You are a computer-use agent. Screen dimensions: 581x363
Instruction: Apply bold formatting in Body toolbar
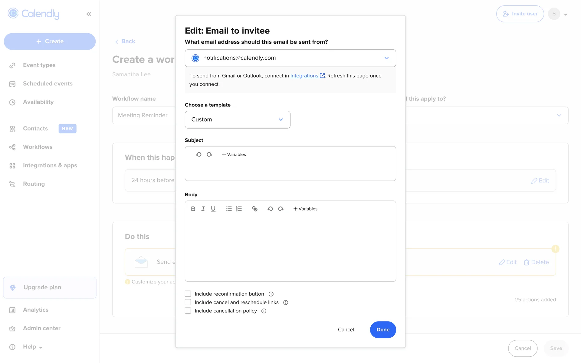coord(193,209)
